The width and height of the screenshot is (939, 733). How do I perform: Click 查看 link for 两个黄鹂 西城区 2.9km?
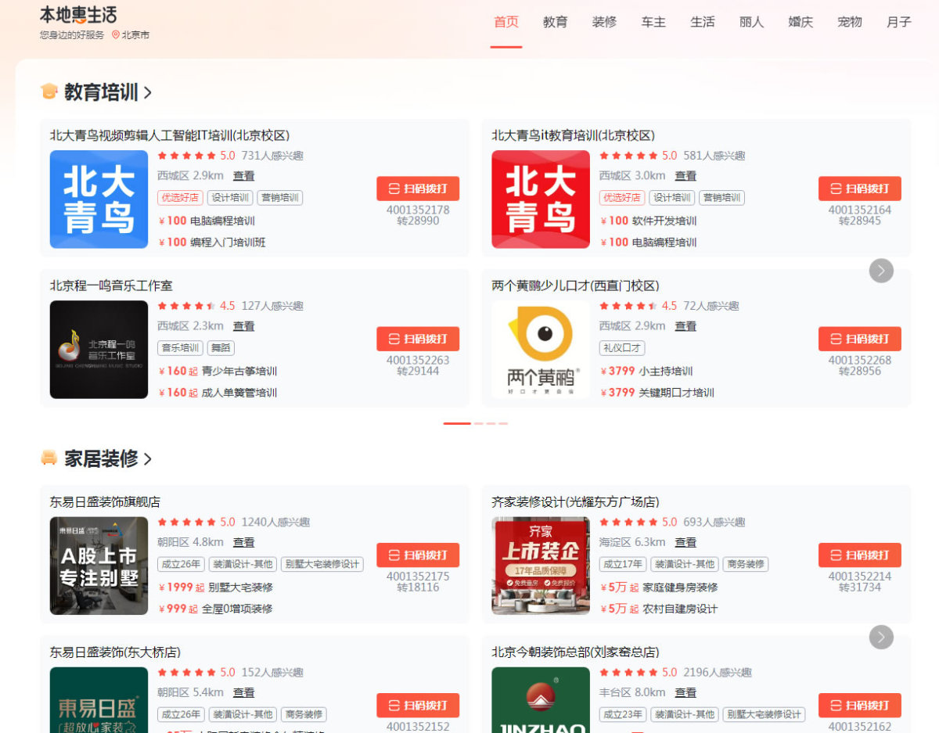(685, 326)
